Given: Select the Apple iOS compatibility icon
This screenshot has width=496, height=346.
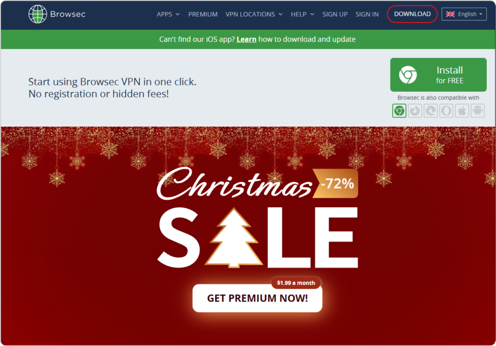Looking at the screenshot, I should (462, 111).
